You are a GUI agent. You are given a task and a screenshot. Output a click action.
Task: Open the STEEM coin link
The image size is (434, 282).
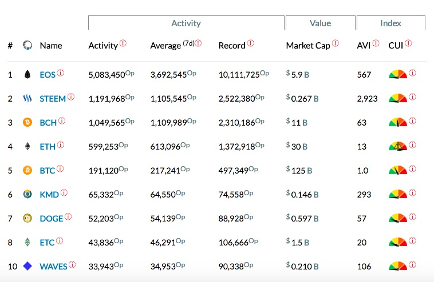pos(53,99)
